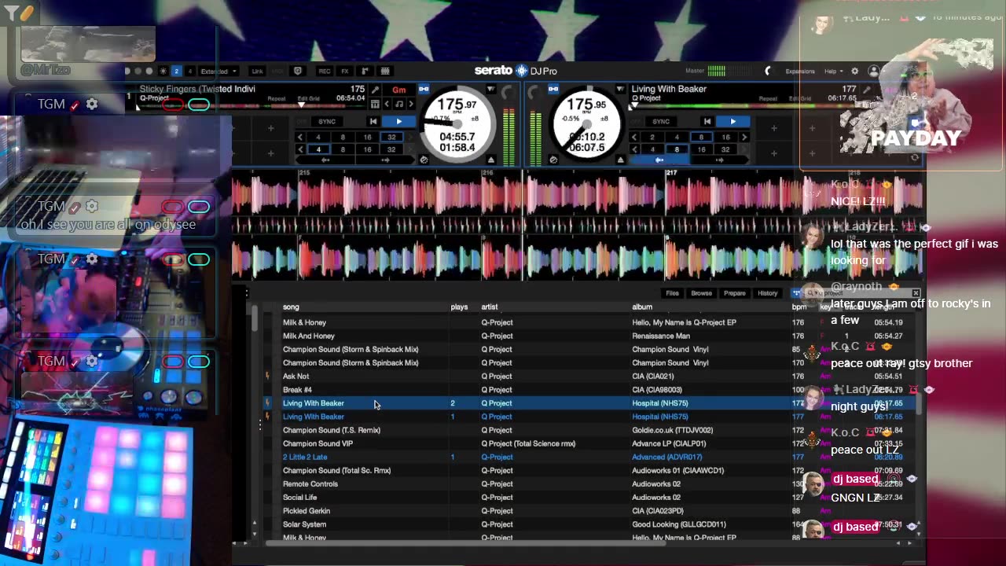Viewport: 1006px width, 566px height.
Task: Jump to previous track on right deck
Action: pyautogui.click(x=707, y=121)
